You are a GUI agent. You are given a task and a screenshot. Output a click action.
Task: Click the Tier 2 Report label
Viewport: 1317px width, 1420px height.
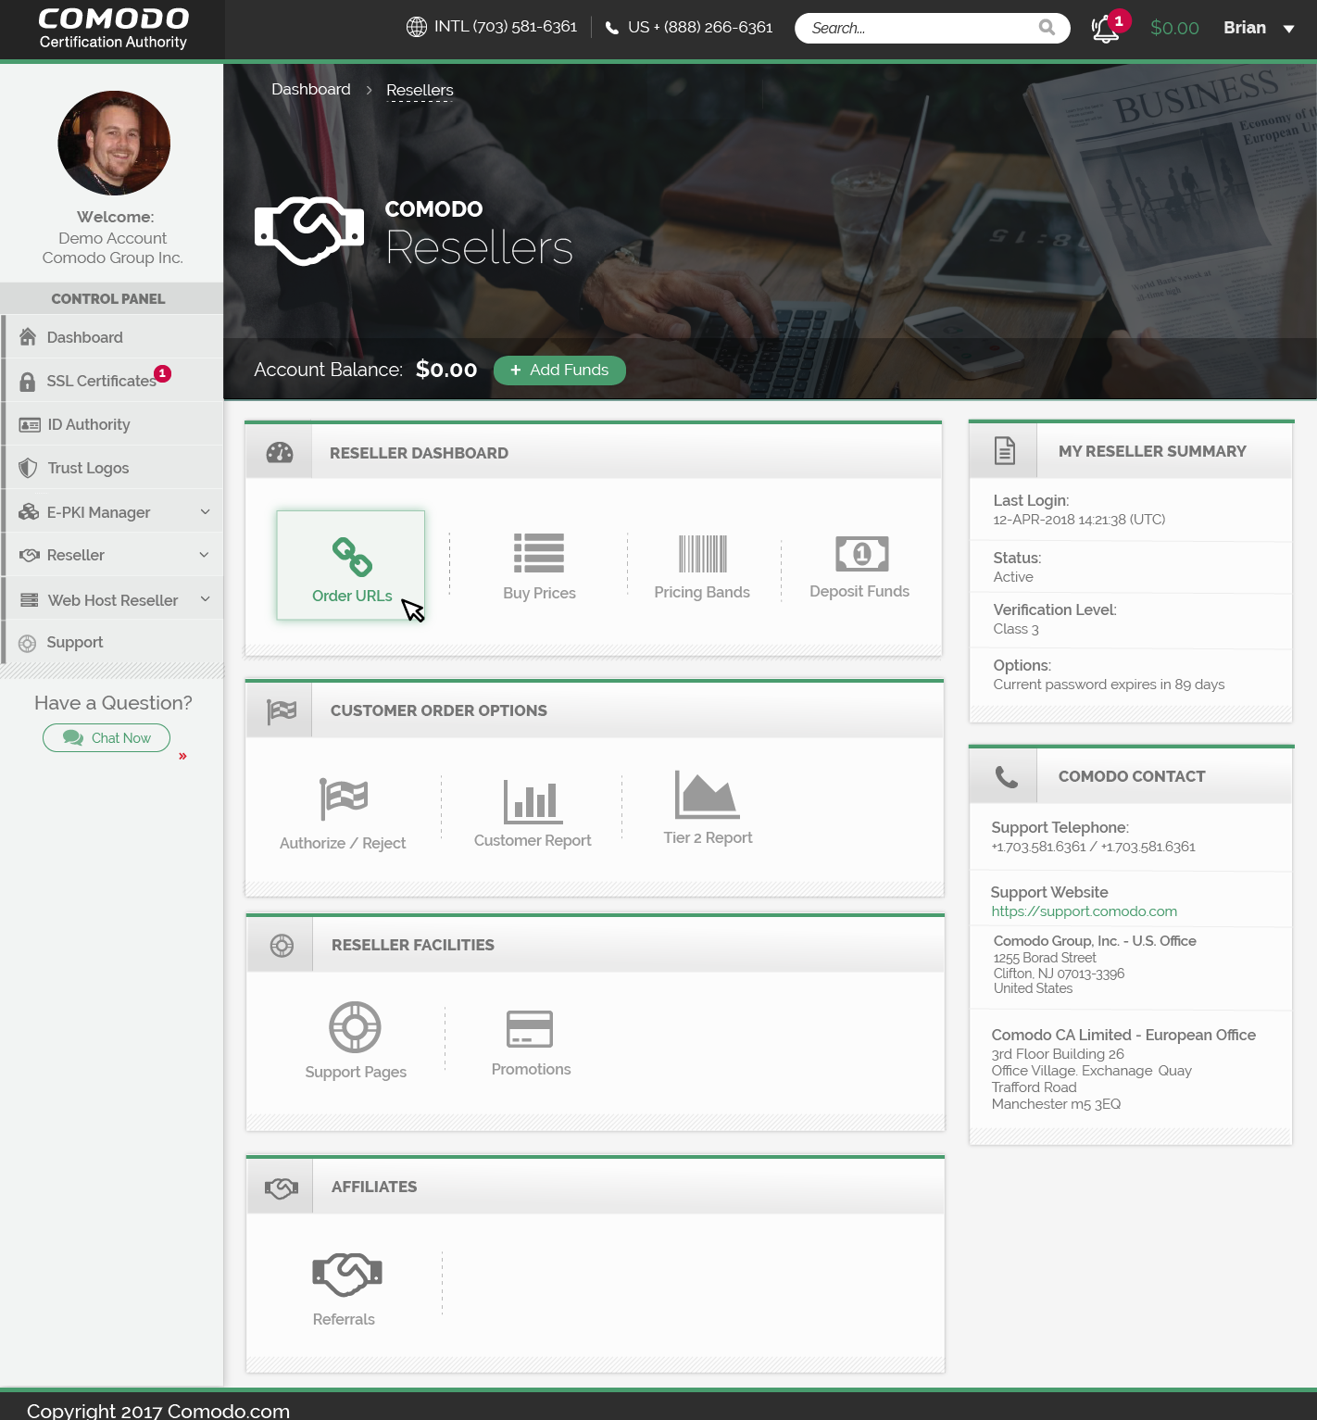coord(708,837)
